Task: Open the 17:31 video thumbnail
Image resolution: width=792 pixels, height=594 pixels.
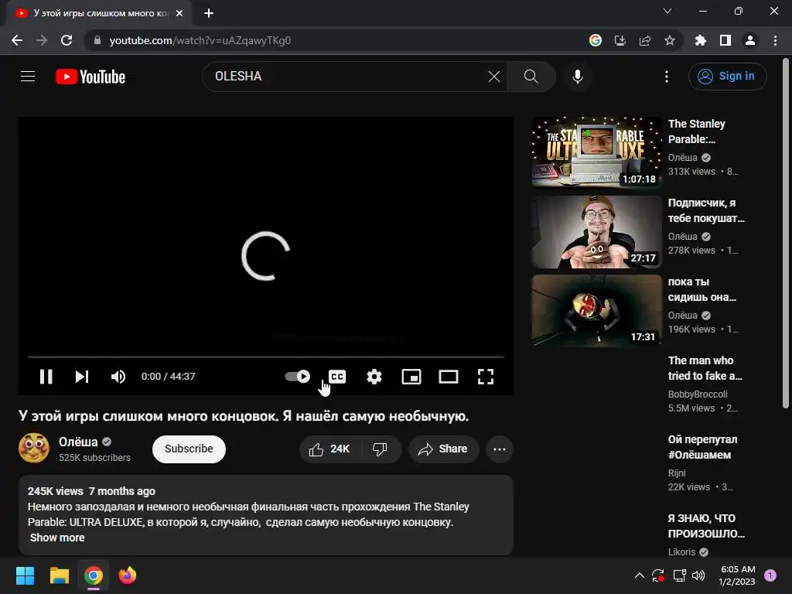Action: (596, 310)
